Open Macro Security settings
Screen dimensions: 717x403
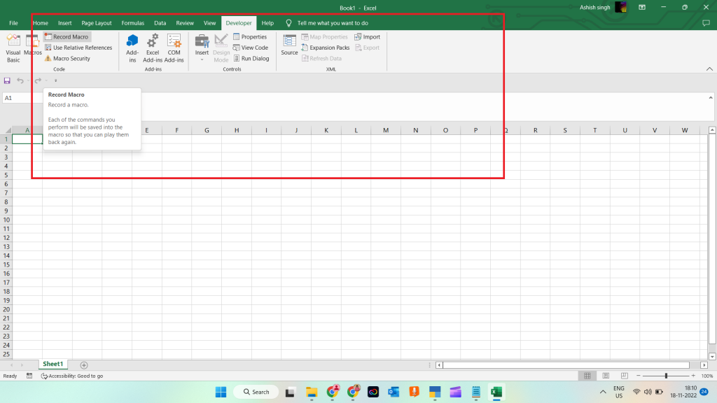67,59
